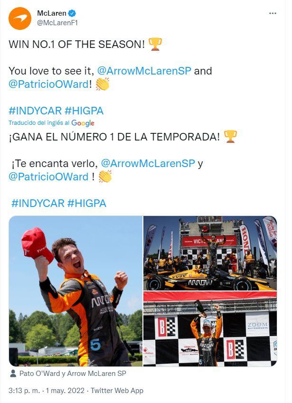Click the McLaren account name
The height and width of the screenshot is (403, 292).
pos(52,13)
